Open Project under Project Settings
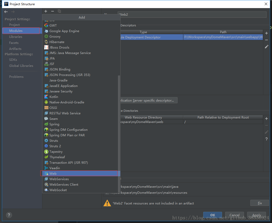This screenshot has width=272, height=223. (x=14, y=25)
